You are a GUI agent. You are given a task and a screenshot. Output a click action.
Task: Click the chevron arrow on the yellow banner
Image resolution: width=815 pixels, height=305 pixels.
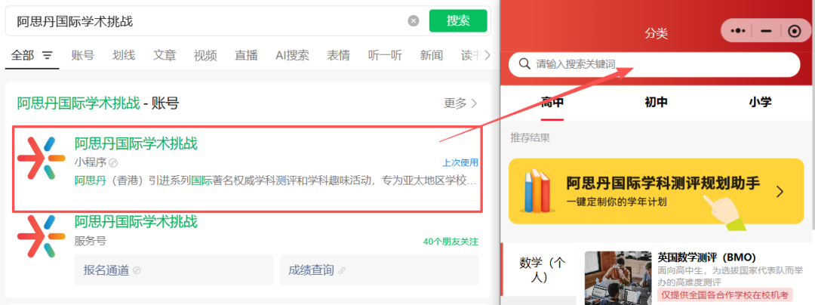pos(780,192)
